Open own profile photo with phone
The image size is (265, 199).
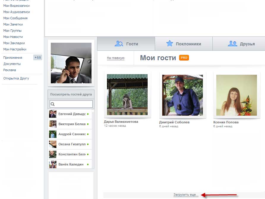71,63
